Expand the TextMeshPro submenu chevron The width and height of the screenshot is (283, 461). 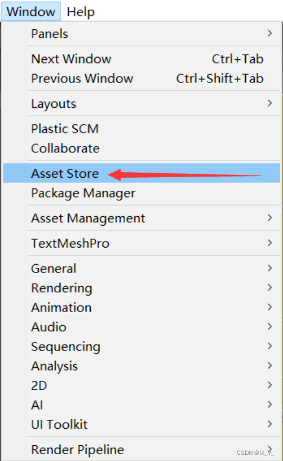270,243
